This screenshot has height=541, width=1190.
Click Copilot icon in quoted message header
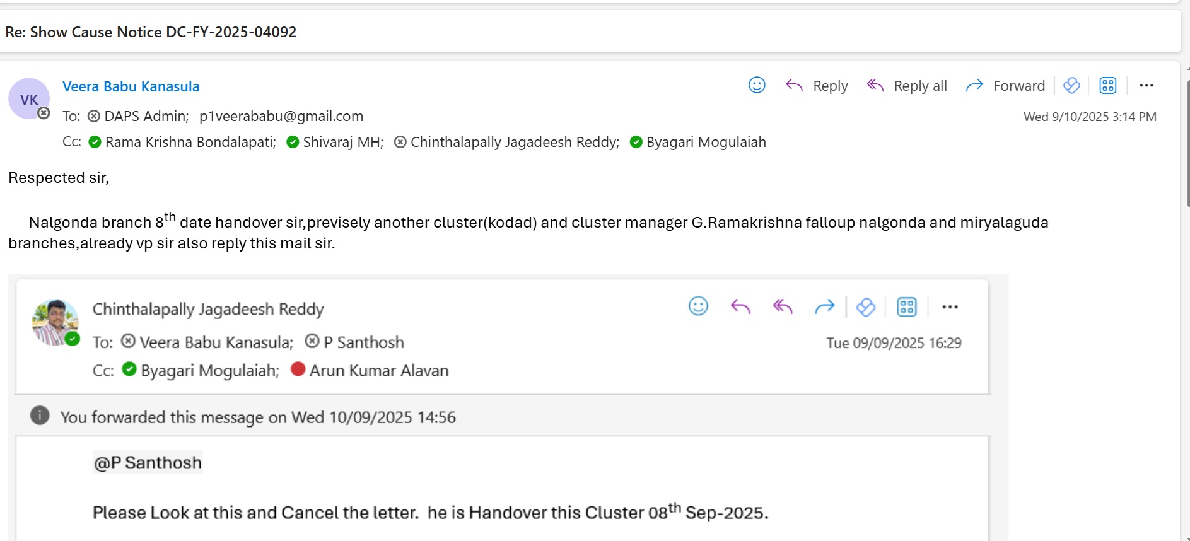[x=866, y=307]
